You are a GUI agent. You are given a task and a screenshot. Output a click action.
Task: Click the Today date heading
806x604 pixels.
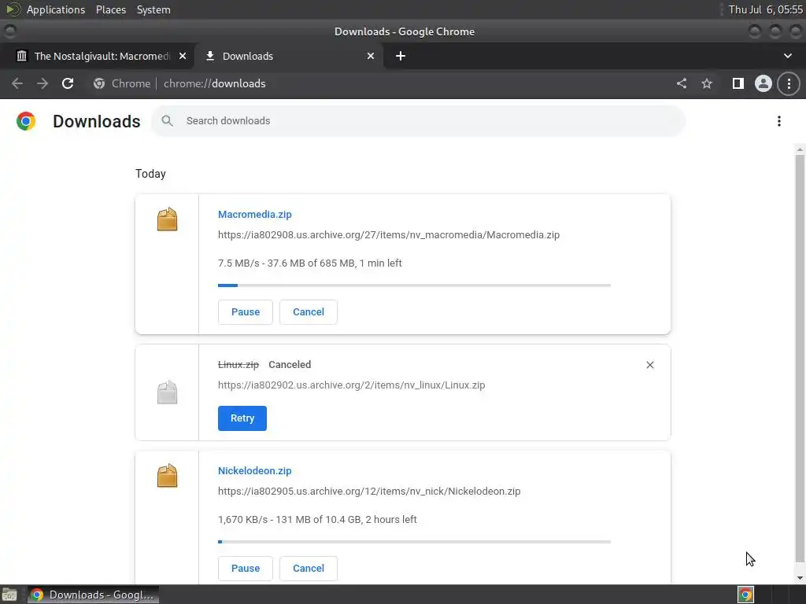[x=150, y=174]
